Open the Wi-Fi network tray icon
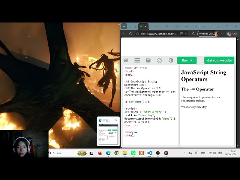This screenshot has width=240, height=180. [210, 153]
